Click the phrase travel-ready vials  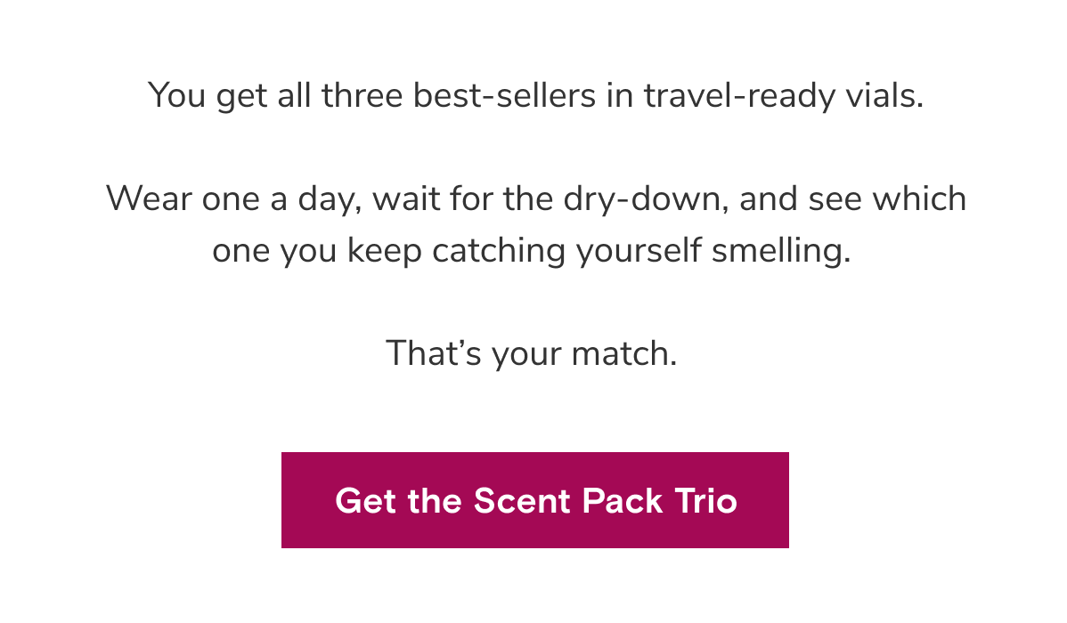click(x=784, y=94)
